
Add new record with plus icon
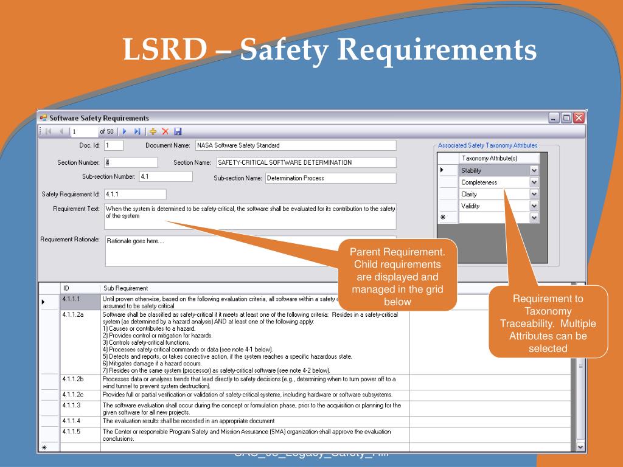coord(153,131)
